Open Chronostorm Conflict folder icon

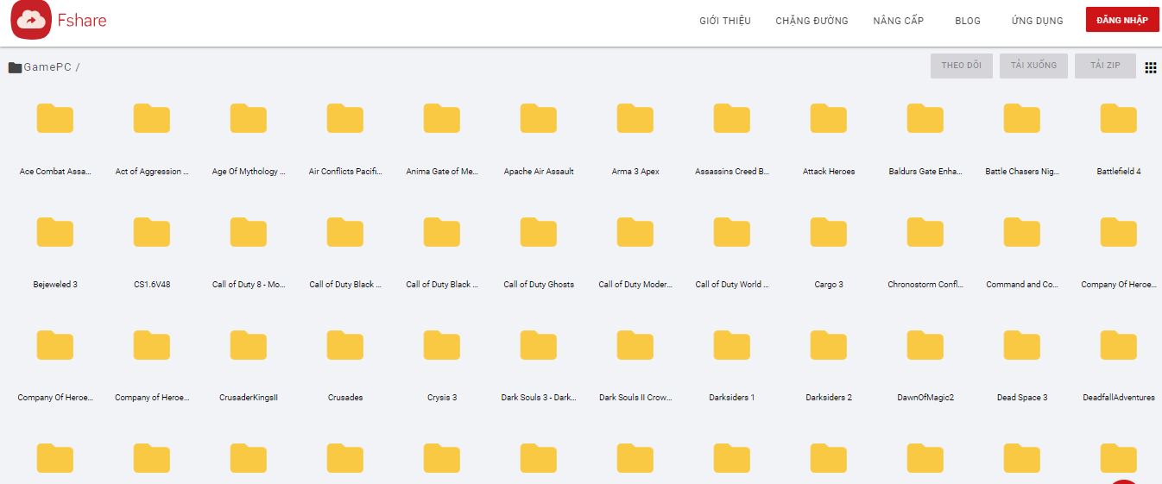925,231
